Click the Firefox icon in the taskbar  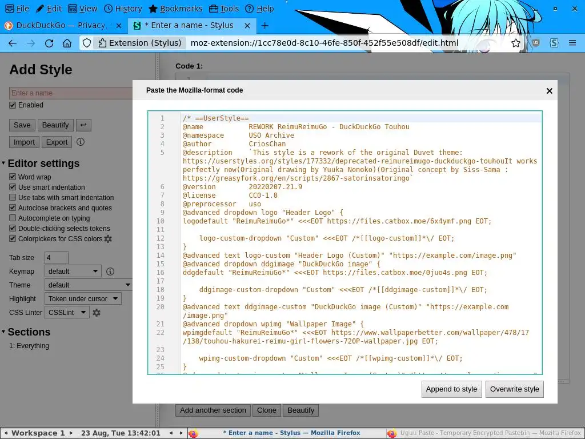click(x=193, y=433)
